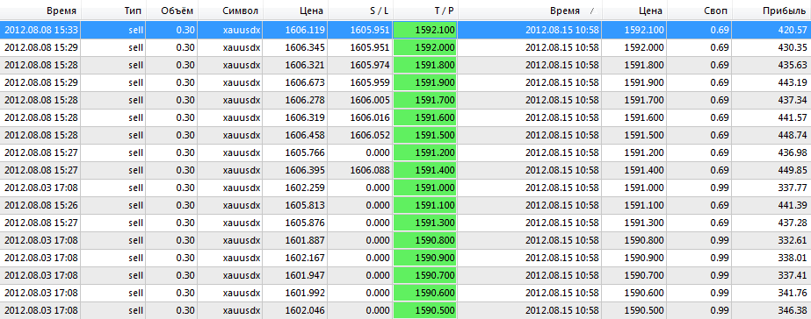Viewport: 811px width, 319px height.
Task: Select profit cell 332.61
Action: point(771,240)
